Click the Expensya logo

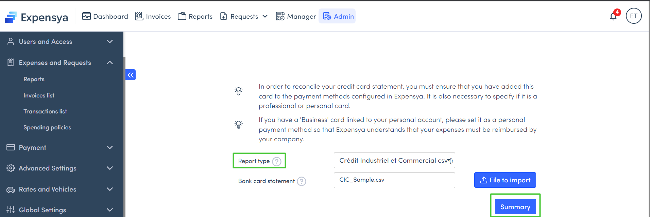tap(36, 17)
